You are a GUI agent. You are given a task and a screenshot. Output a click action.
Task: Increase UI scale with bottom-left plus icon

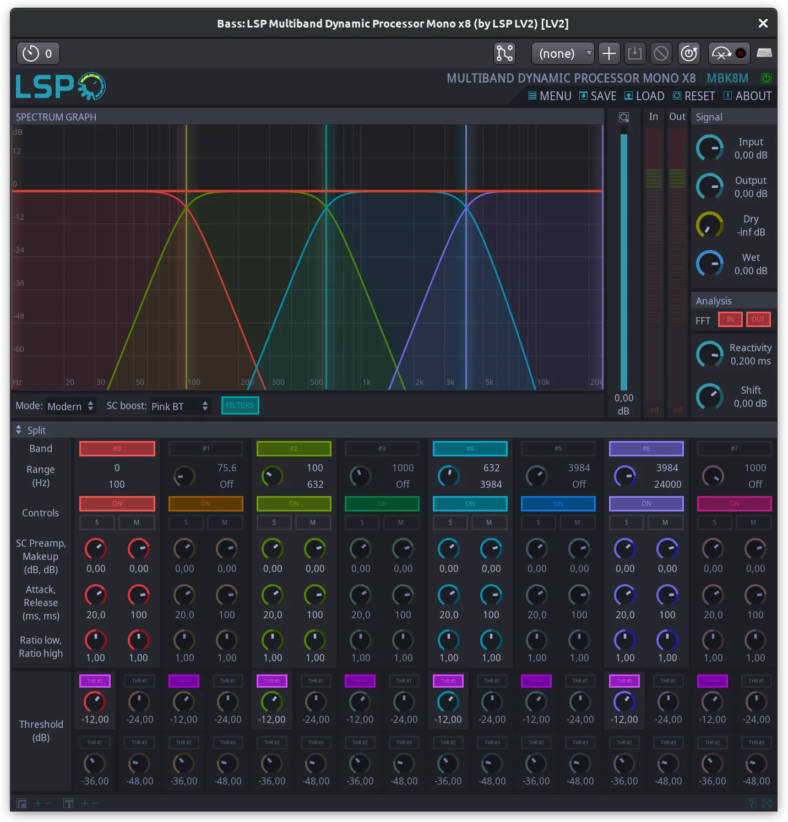coord(38,803)
